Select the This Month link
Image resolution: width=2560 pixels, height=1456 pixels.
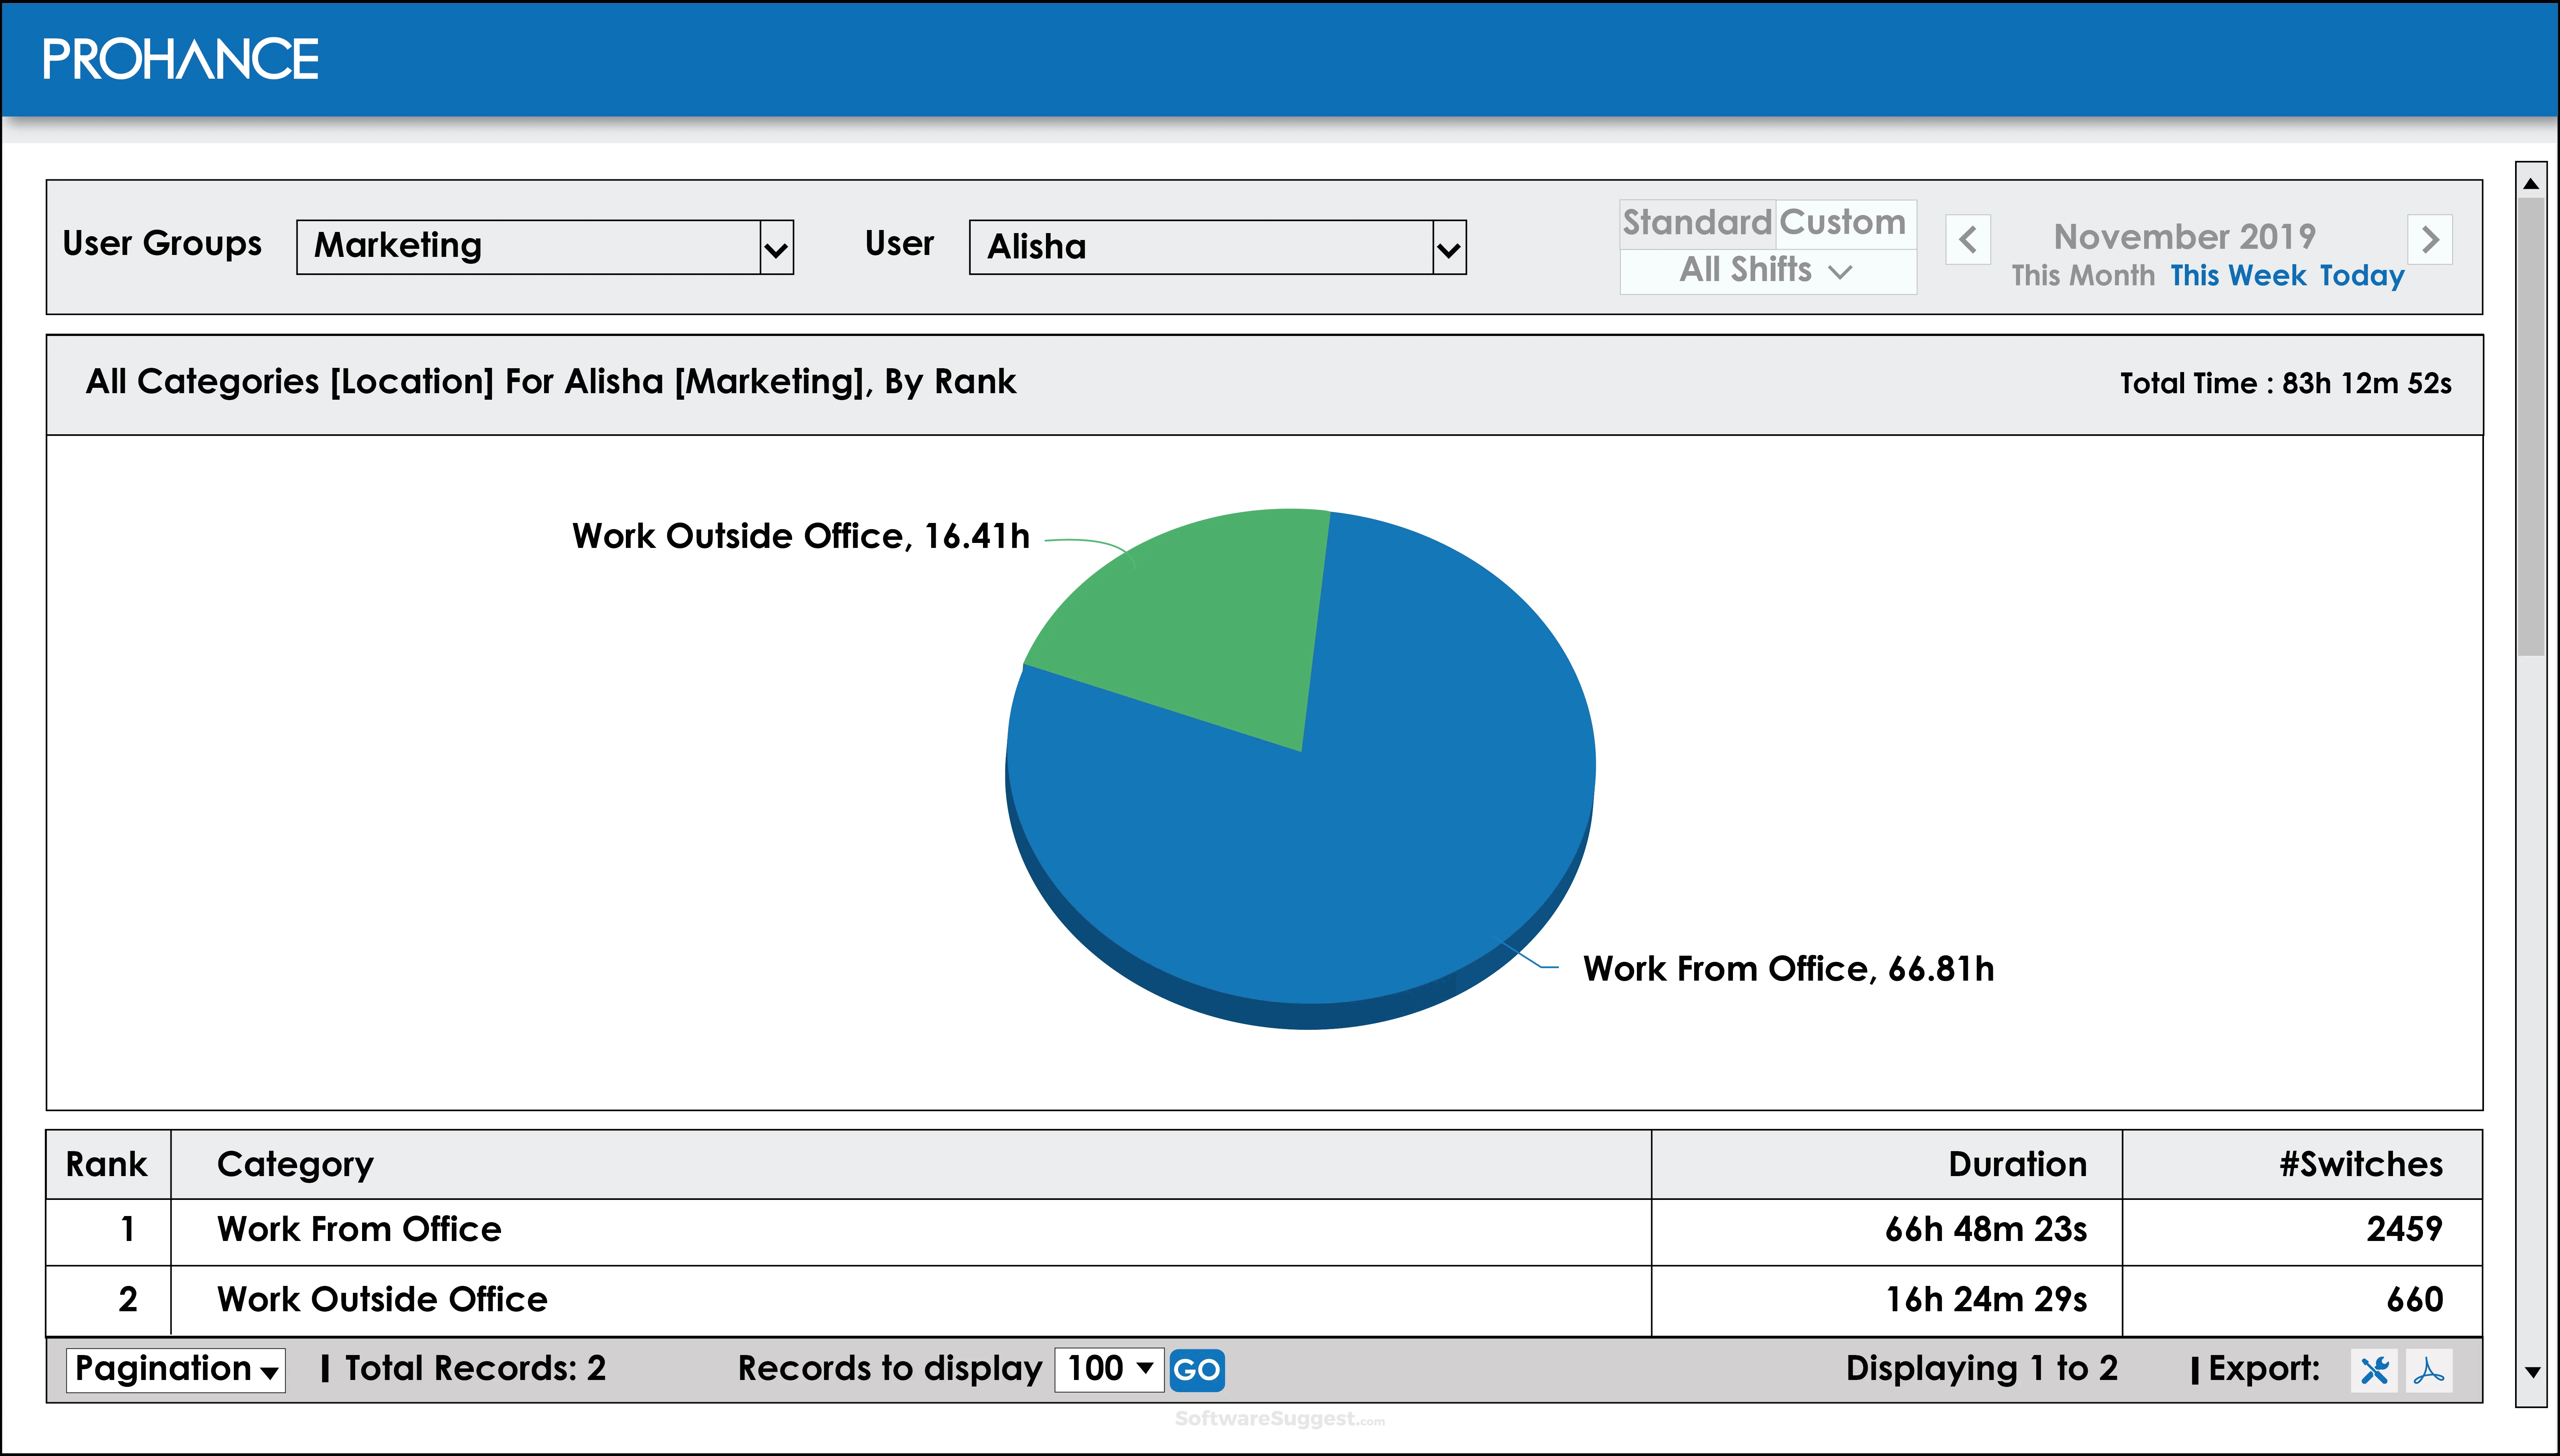pos(2083,275)
